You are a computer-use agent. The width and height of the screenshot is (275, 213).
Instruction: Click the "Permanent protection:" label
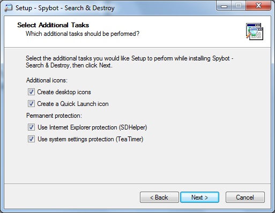click(x=54, y=116)
